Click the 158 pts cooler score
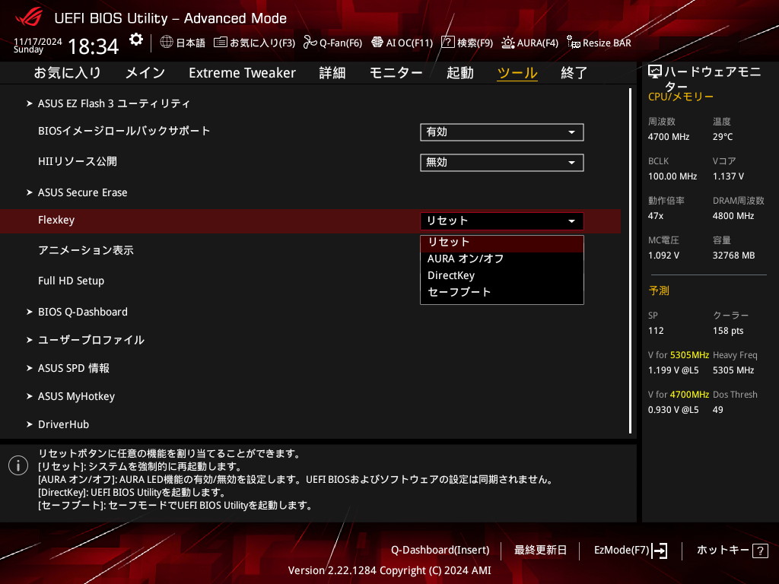Viewport: 779px width, 584px height. pyautogui.click(x=728, y=331)
